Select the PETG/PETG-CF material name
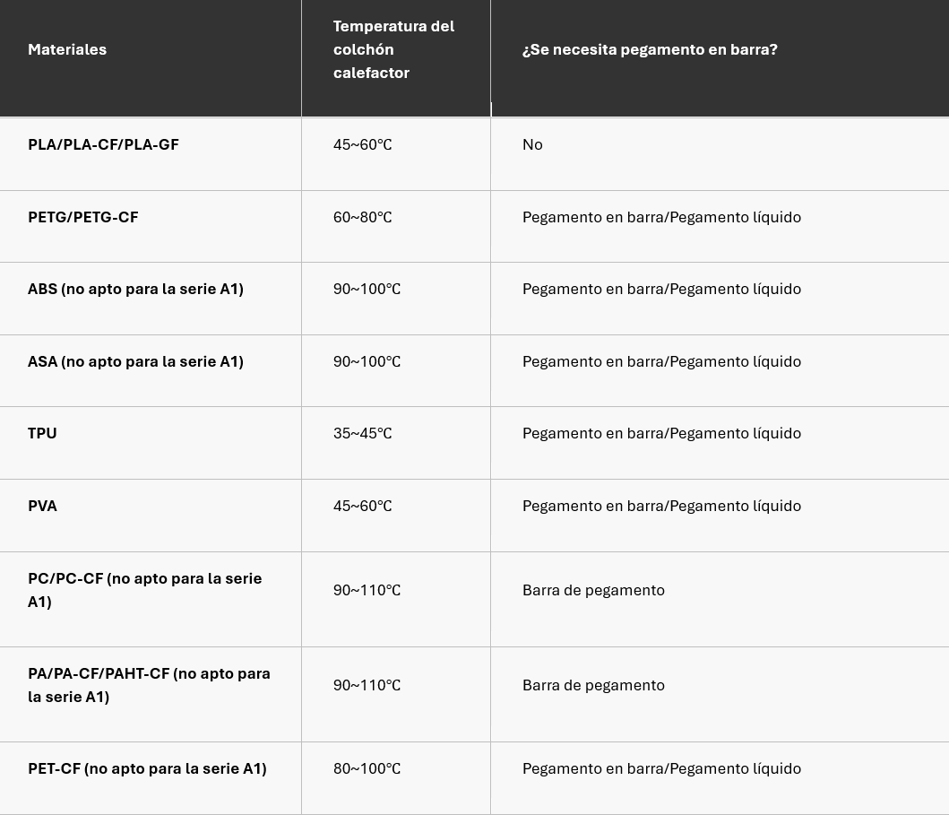The width and height of the screenshot is (949, 815). pyautogui.click(x=83, y=217)
